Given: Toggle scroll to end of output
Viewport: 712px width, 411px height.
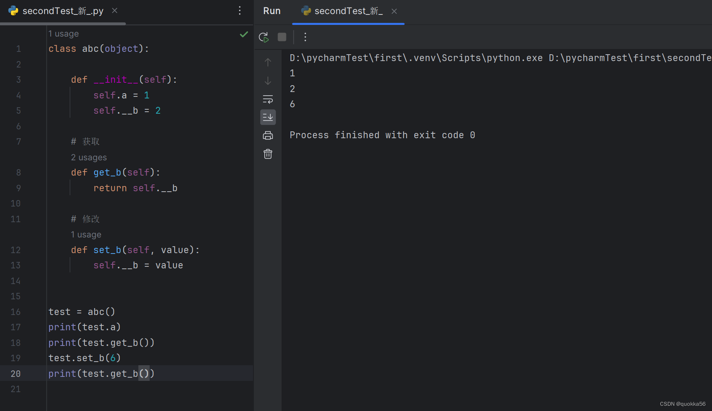Looking at the screenshot, I should (x=268, y=117).
